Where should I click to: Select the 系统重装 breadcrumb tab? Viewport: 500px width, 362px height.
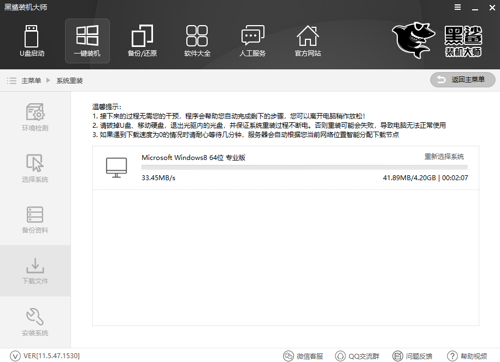(x=69, y=80)
